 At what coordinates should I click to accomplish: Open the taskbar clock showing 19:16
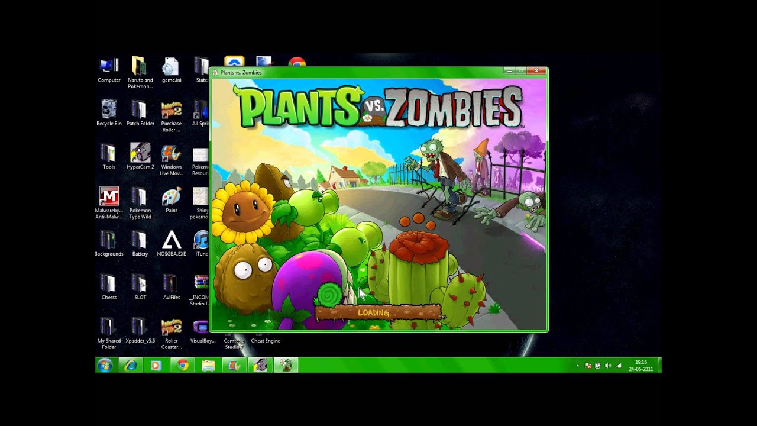tap(641, 365)
